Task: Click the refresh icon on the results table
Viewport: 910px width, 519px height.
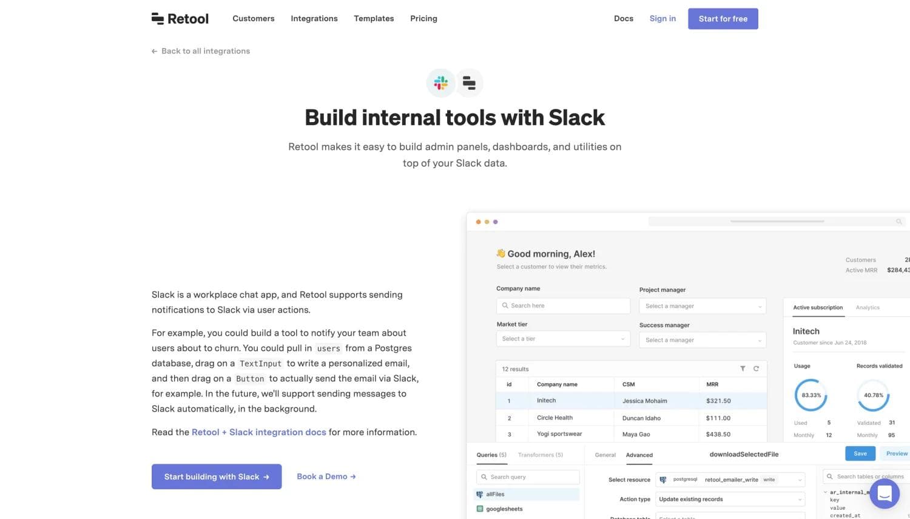Action: (757, 368)
